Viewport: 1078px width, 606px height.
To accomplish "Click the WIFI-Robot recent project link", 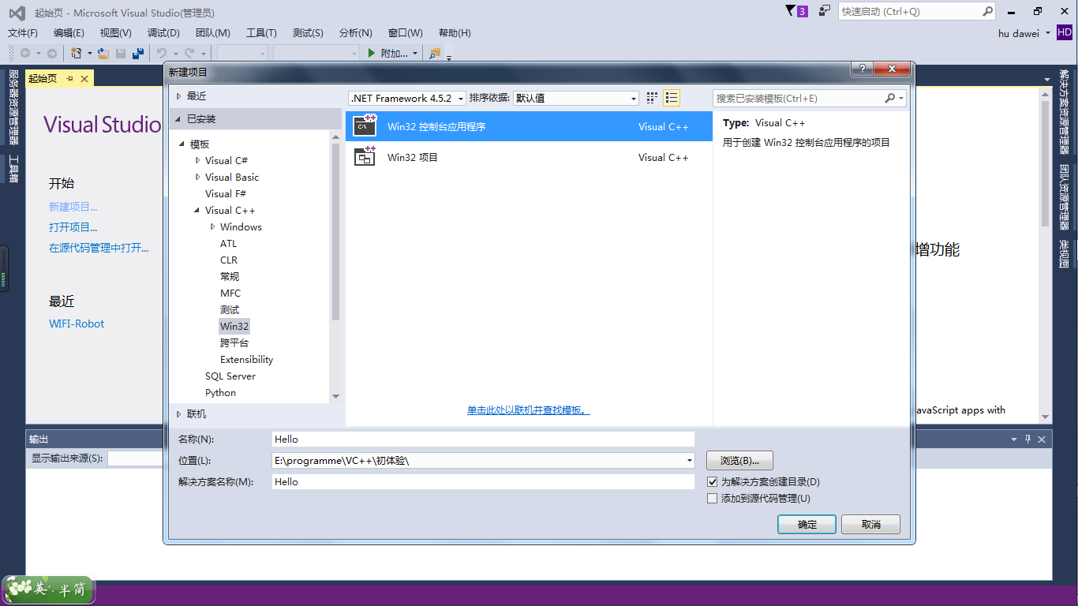I will click(77, 324).
